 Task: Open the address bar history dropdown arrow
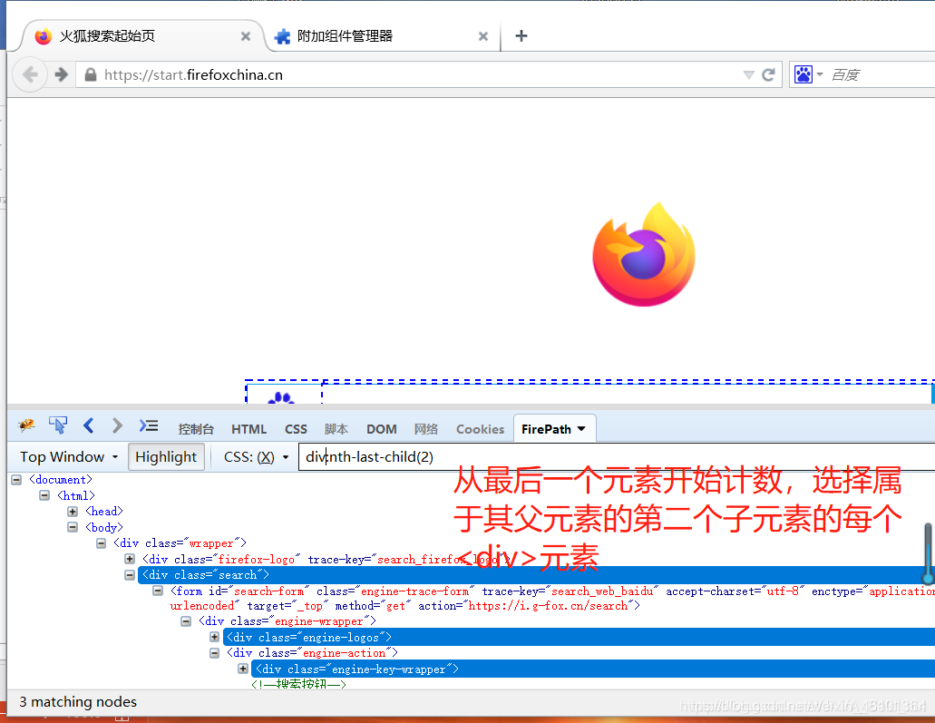749,74
